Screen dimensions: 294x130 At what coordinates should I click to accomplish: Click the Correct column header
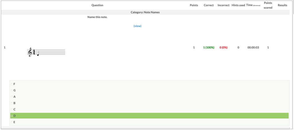208,5
